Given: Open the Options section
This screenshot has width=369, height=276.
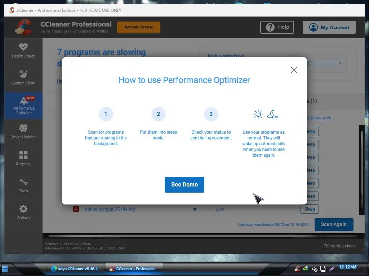Looking at the screenshot, I should point(23,212).
